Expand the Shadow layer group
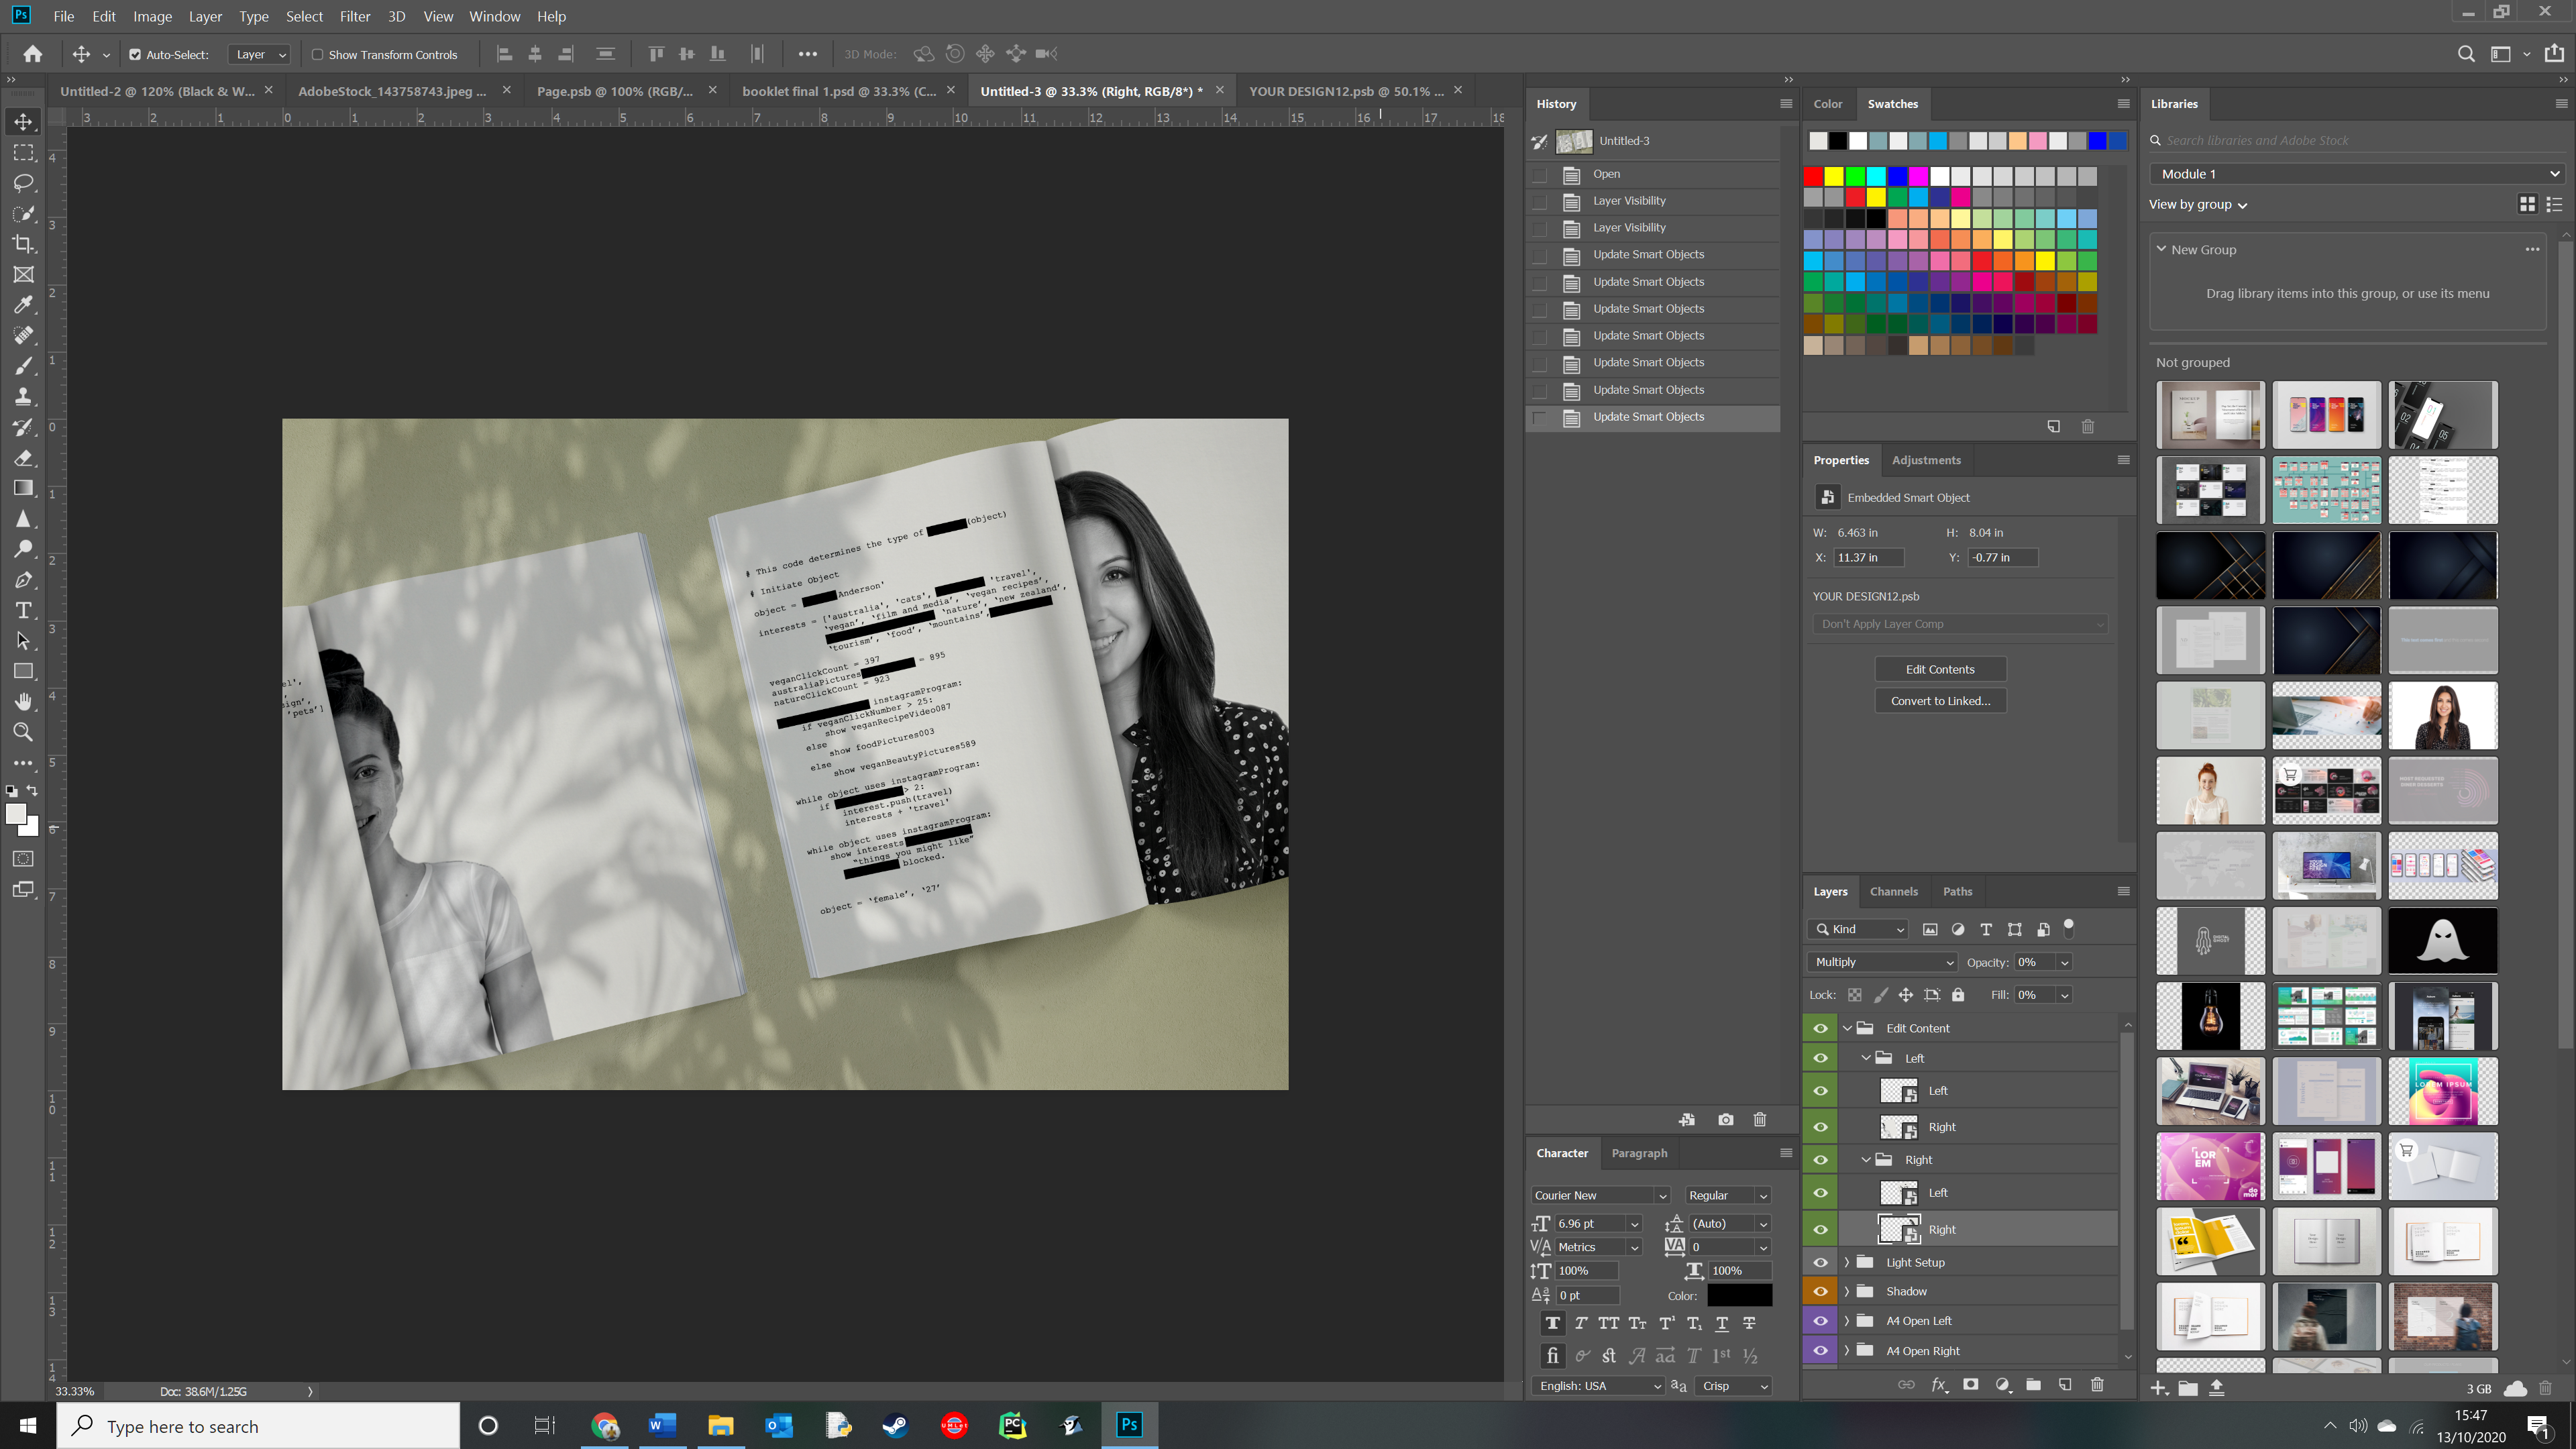 click(x=1847, y=1291)
